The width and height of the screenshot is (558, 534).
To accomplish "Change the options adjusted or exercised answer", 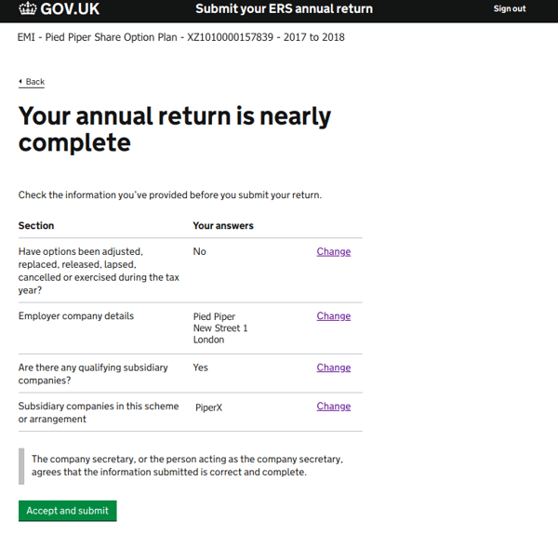I will [x=334, y=252].
